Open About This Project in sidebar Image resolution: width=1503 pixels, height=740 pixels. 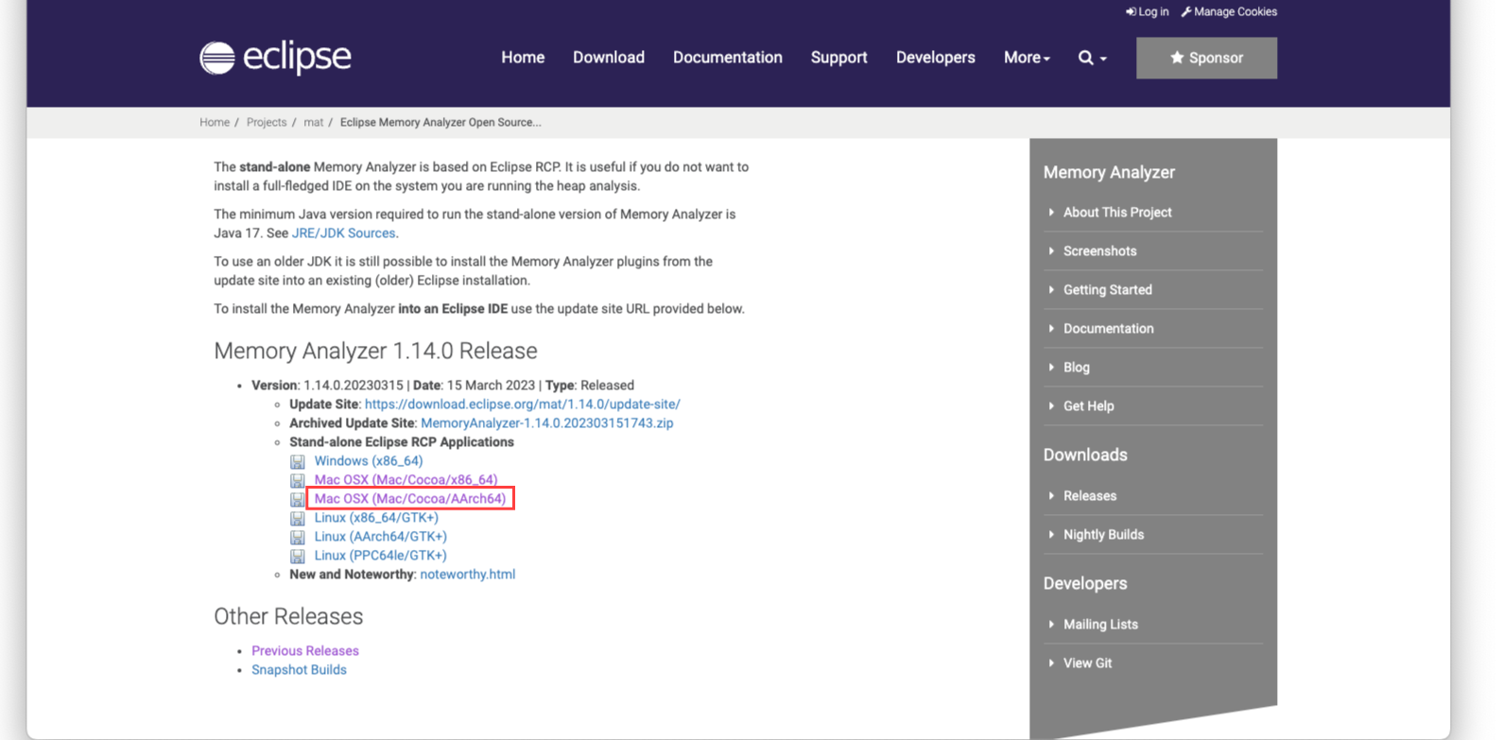1117,212
